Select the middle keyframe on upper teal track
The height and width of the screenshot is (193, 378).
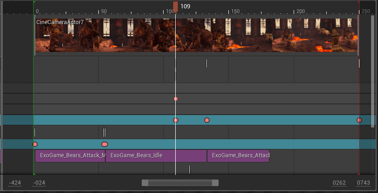click(x=207, y=120)
